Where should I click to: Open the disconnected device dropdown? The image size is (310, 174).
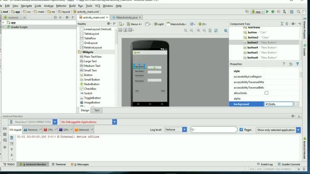click(x=55, y=122)
